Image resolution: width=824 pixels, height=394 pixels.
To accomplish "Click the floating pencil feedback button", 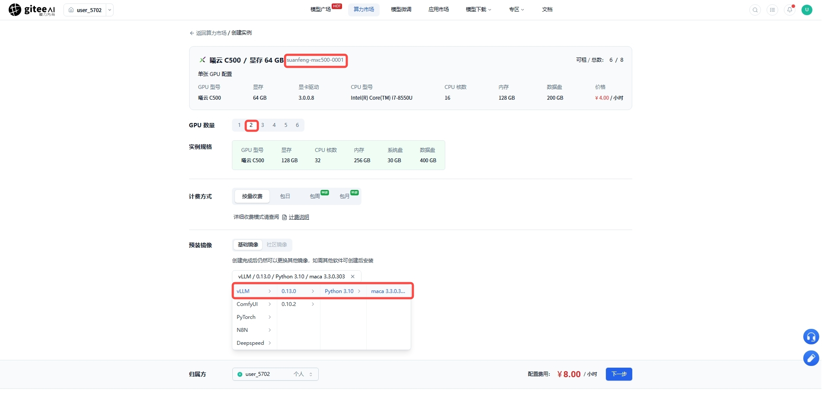I will (811, 358).
